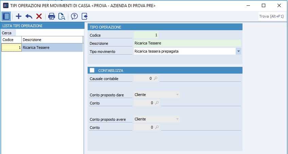288x154 pixels.
Task: Enable the Contabilizza checkbox
Action: point(92,70)
